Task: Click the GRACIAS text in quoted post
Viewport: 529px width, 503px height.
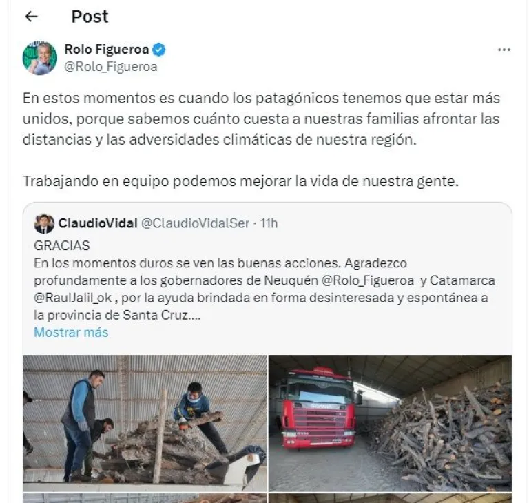Action: tap(62, 246)
